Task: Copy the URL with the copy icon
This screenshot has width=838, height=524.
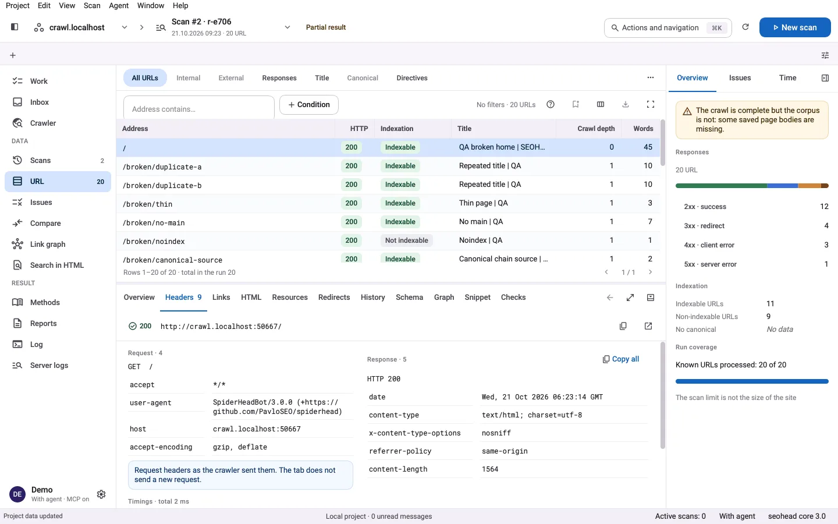Action: (x=623, y=326)
